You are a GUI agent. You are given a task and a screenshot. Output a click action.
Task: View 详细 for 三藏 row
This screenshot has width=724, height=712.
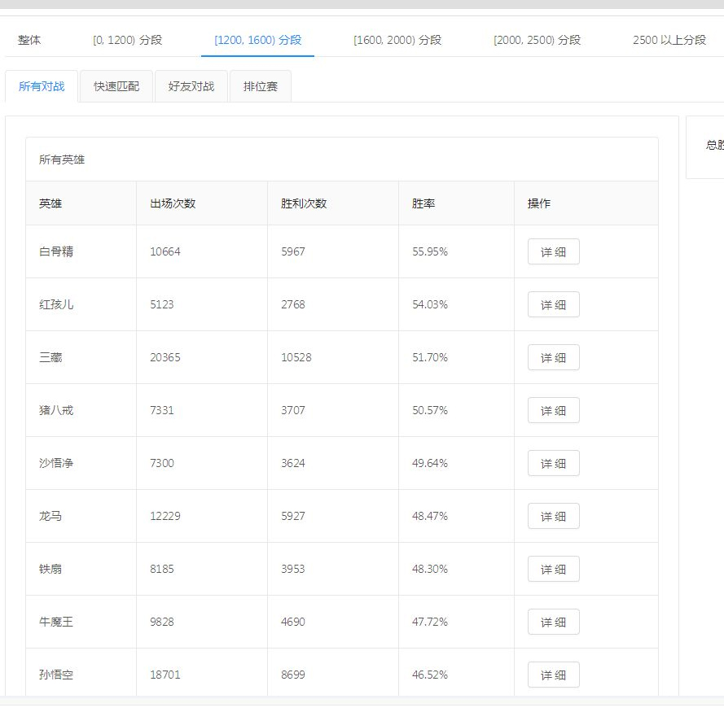[553, 358]
